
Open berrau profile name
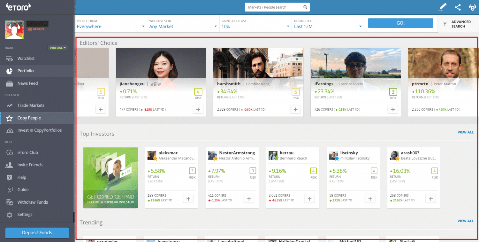coord(287,153)
